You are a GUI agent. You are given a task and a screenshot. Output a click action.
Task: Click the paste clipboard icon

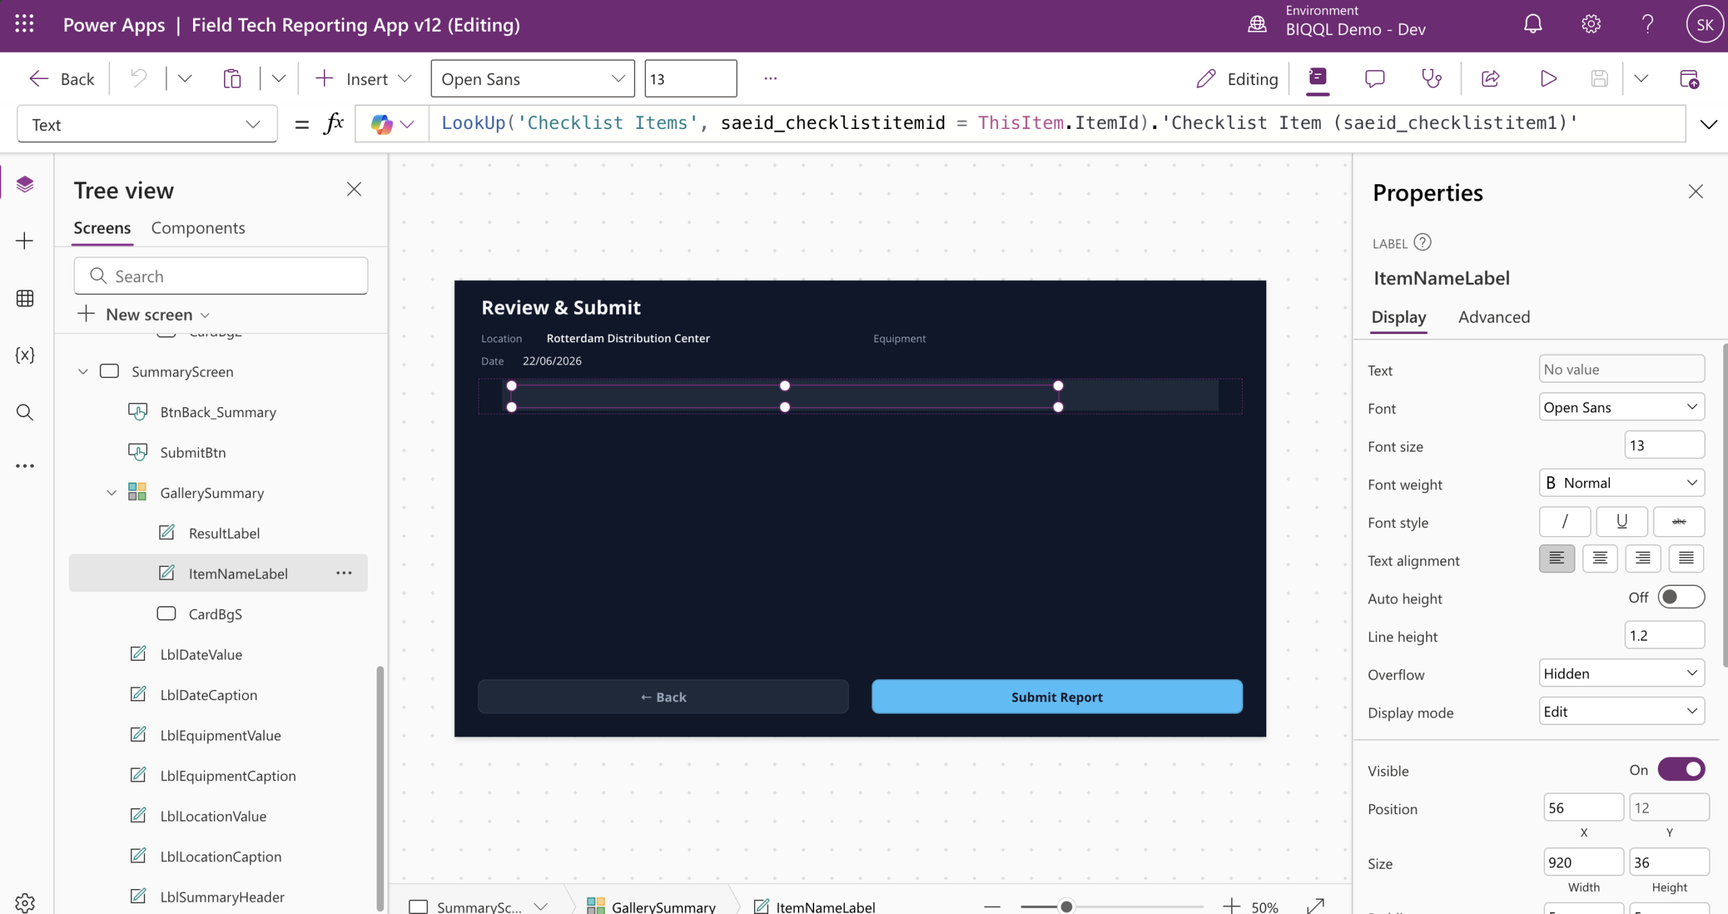[x=232, y=78]
